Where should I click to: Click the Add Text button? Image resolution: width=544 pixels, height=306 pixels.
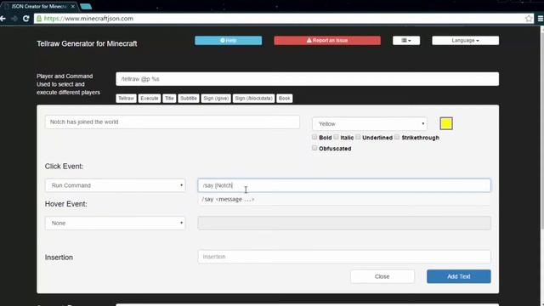(x=459, y=276)
